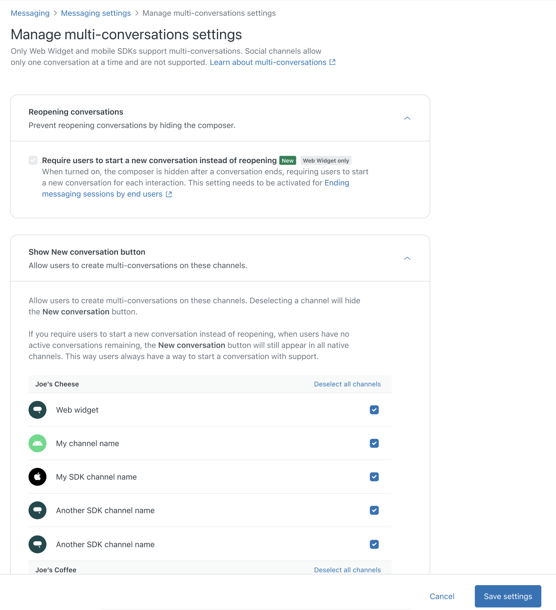Click the Web Widget only tag
This screenshot has height=610, width=556.
point(326,160)
